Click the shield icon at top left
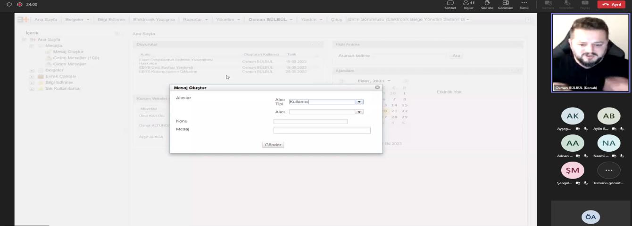The image size is (632, 226). pyautogui.click(x=8, y=4)
